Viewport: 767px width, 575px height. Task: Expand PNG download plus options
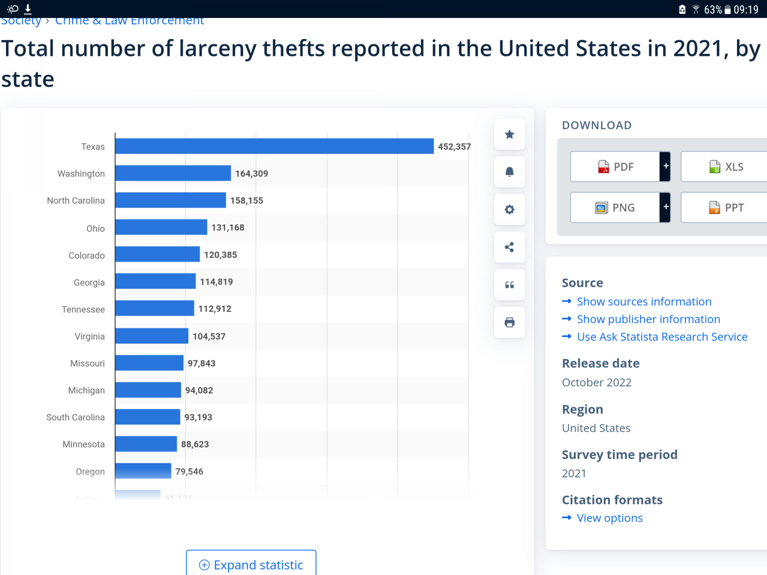click(x=665, y=207)
